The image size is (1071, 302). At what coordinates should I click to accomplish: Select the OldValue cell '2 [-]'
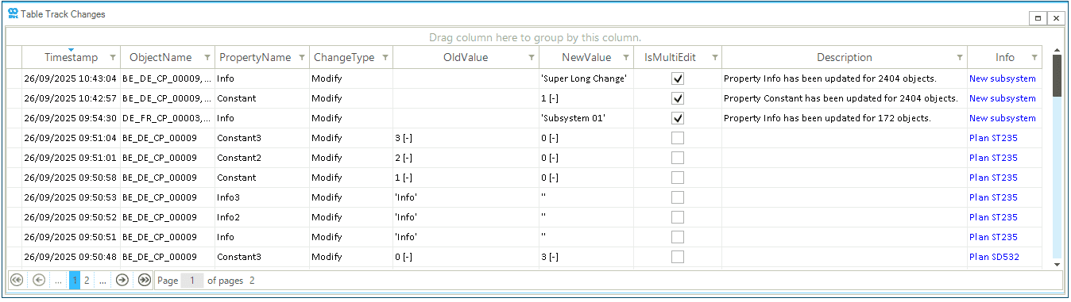[466, 158]
